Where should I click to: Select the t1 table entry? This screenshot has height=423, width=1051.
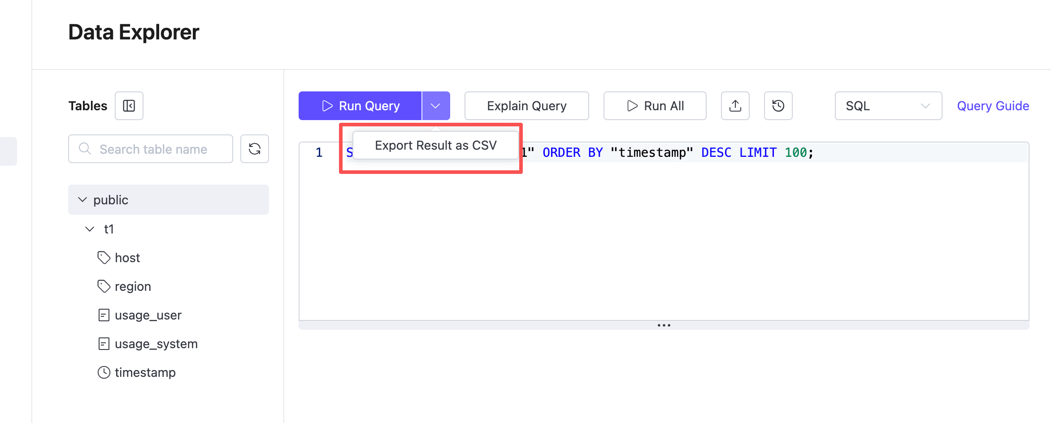[108, 229]
